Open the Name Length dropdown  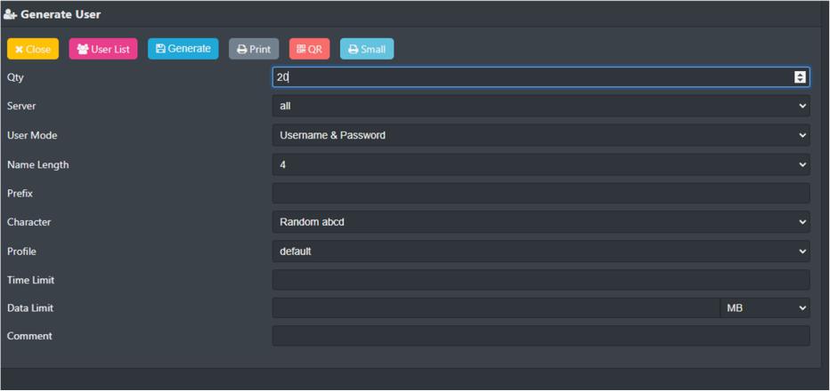(x=541, y=164)
